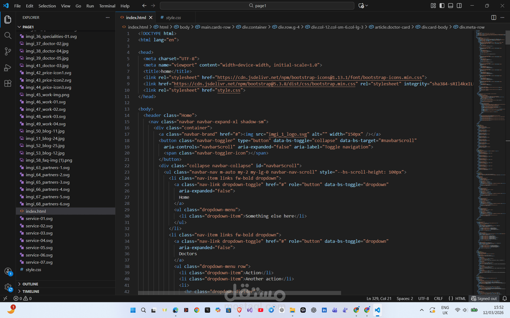Click the Accounts icon in the activity bar

(8, 271)
